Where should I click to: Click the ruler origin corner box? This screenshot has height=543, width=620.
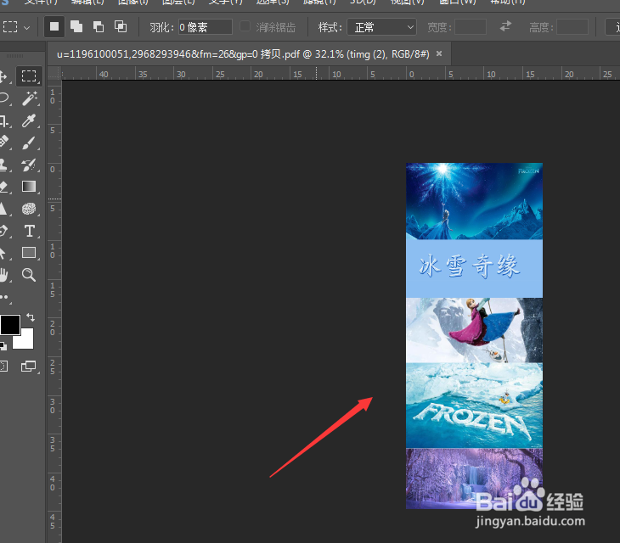[x=54, y=74]
